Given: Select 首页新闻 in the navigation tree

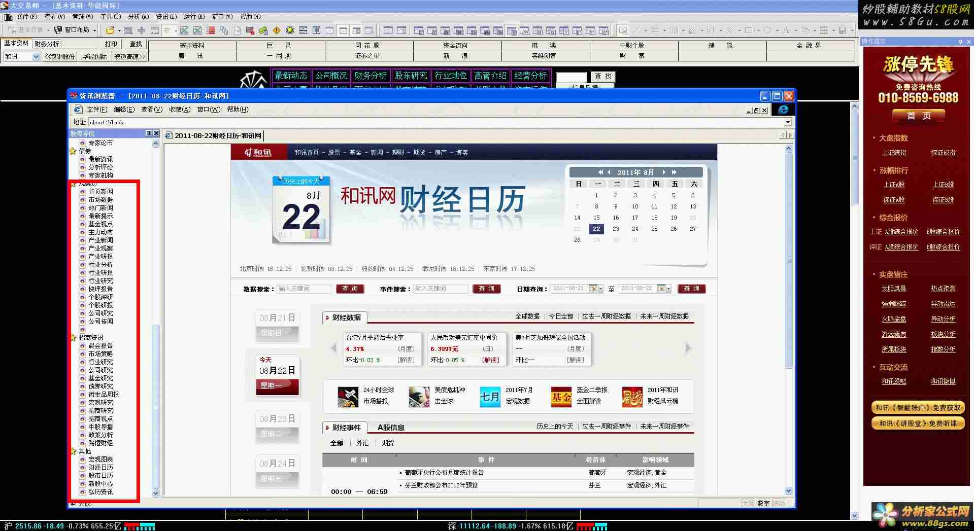Looking at the screenshot, I should click(x=100, y=192).
